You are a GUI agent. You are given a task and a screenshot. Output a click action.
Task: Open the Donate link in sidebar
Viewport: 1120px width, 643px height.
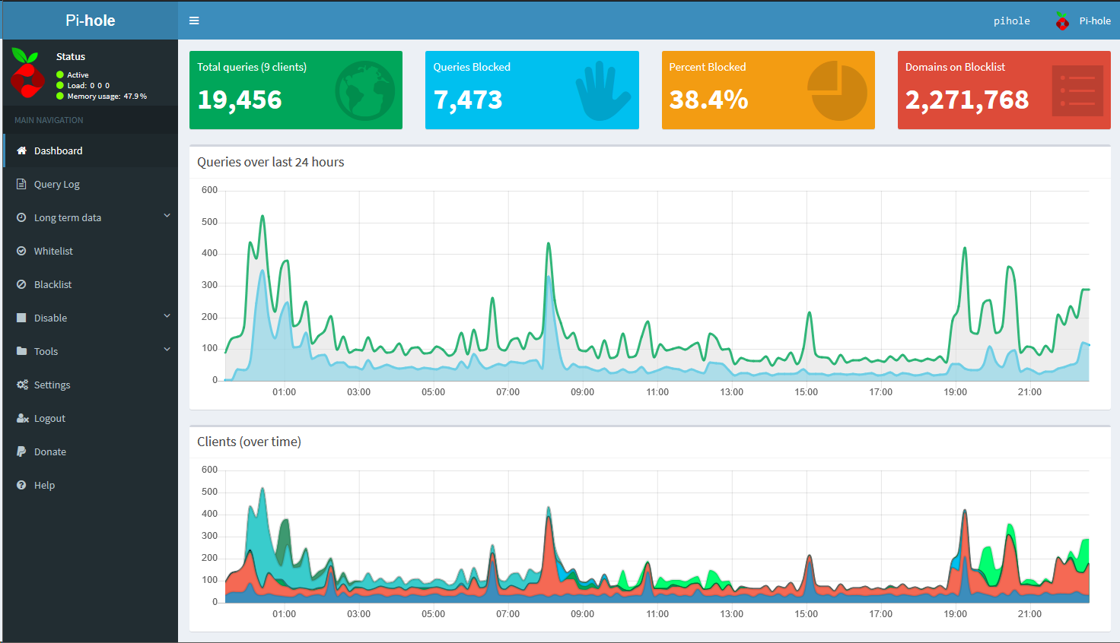[91, 451]
